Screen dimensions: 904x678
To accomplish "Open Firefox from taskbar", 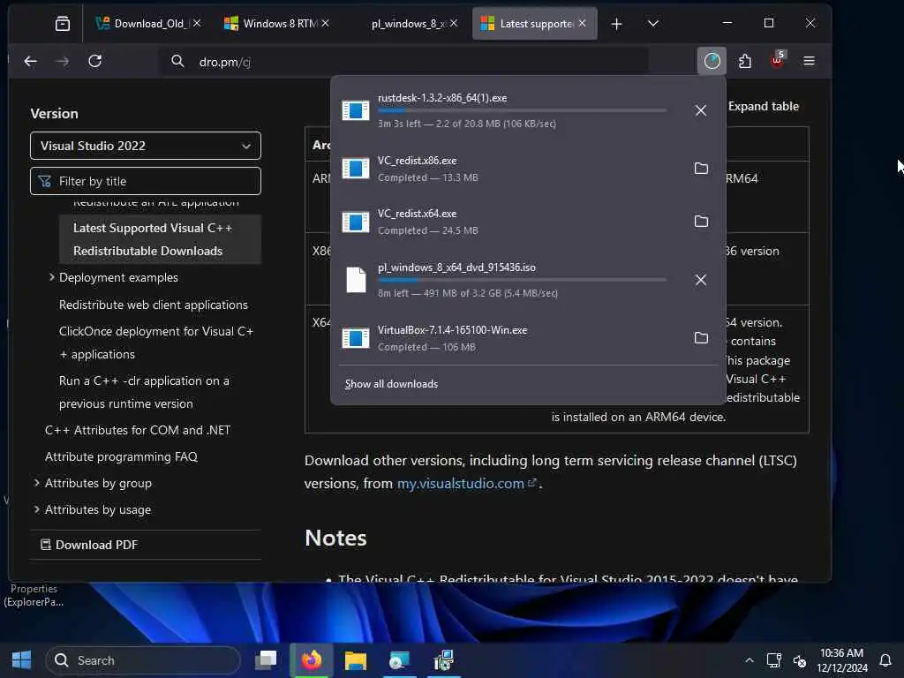I will (x=312, y=660).
